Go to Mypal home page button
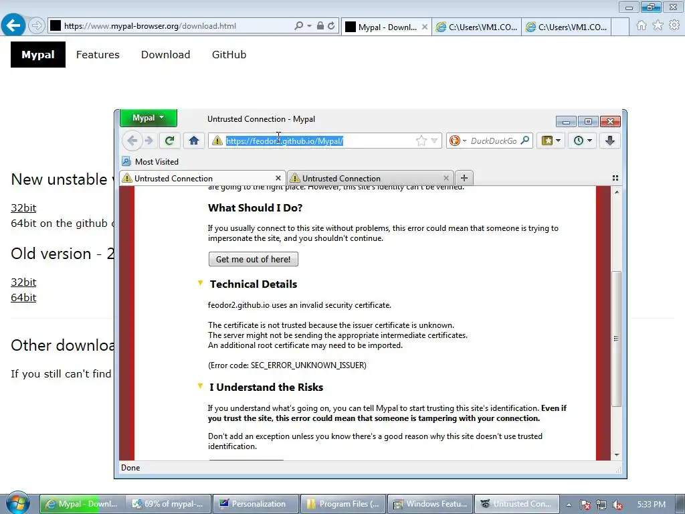 tap(194, 141)
